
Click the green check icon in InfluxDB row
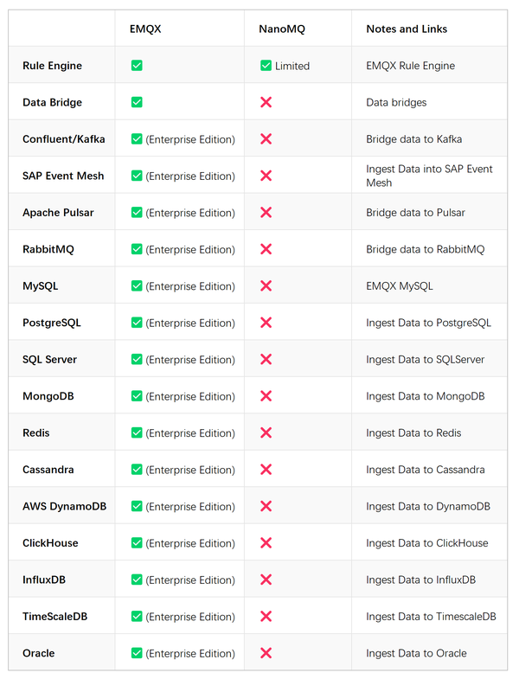click(137, 580)
